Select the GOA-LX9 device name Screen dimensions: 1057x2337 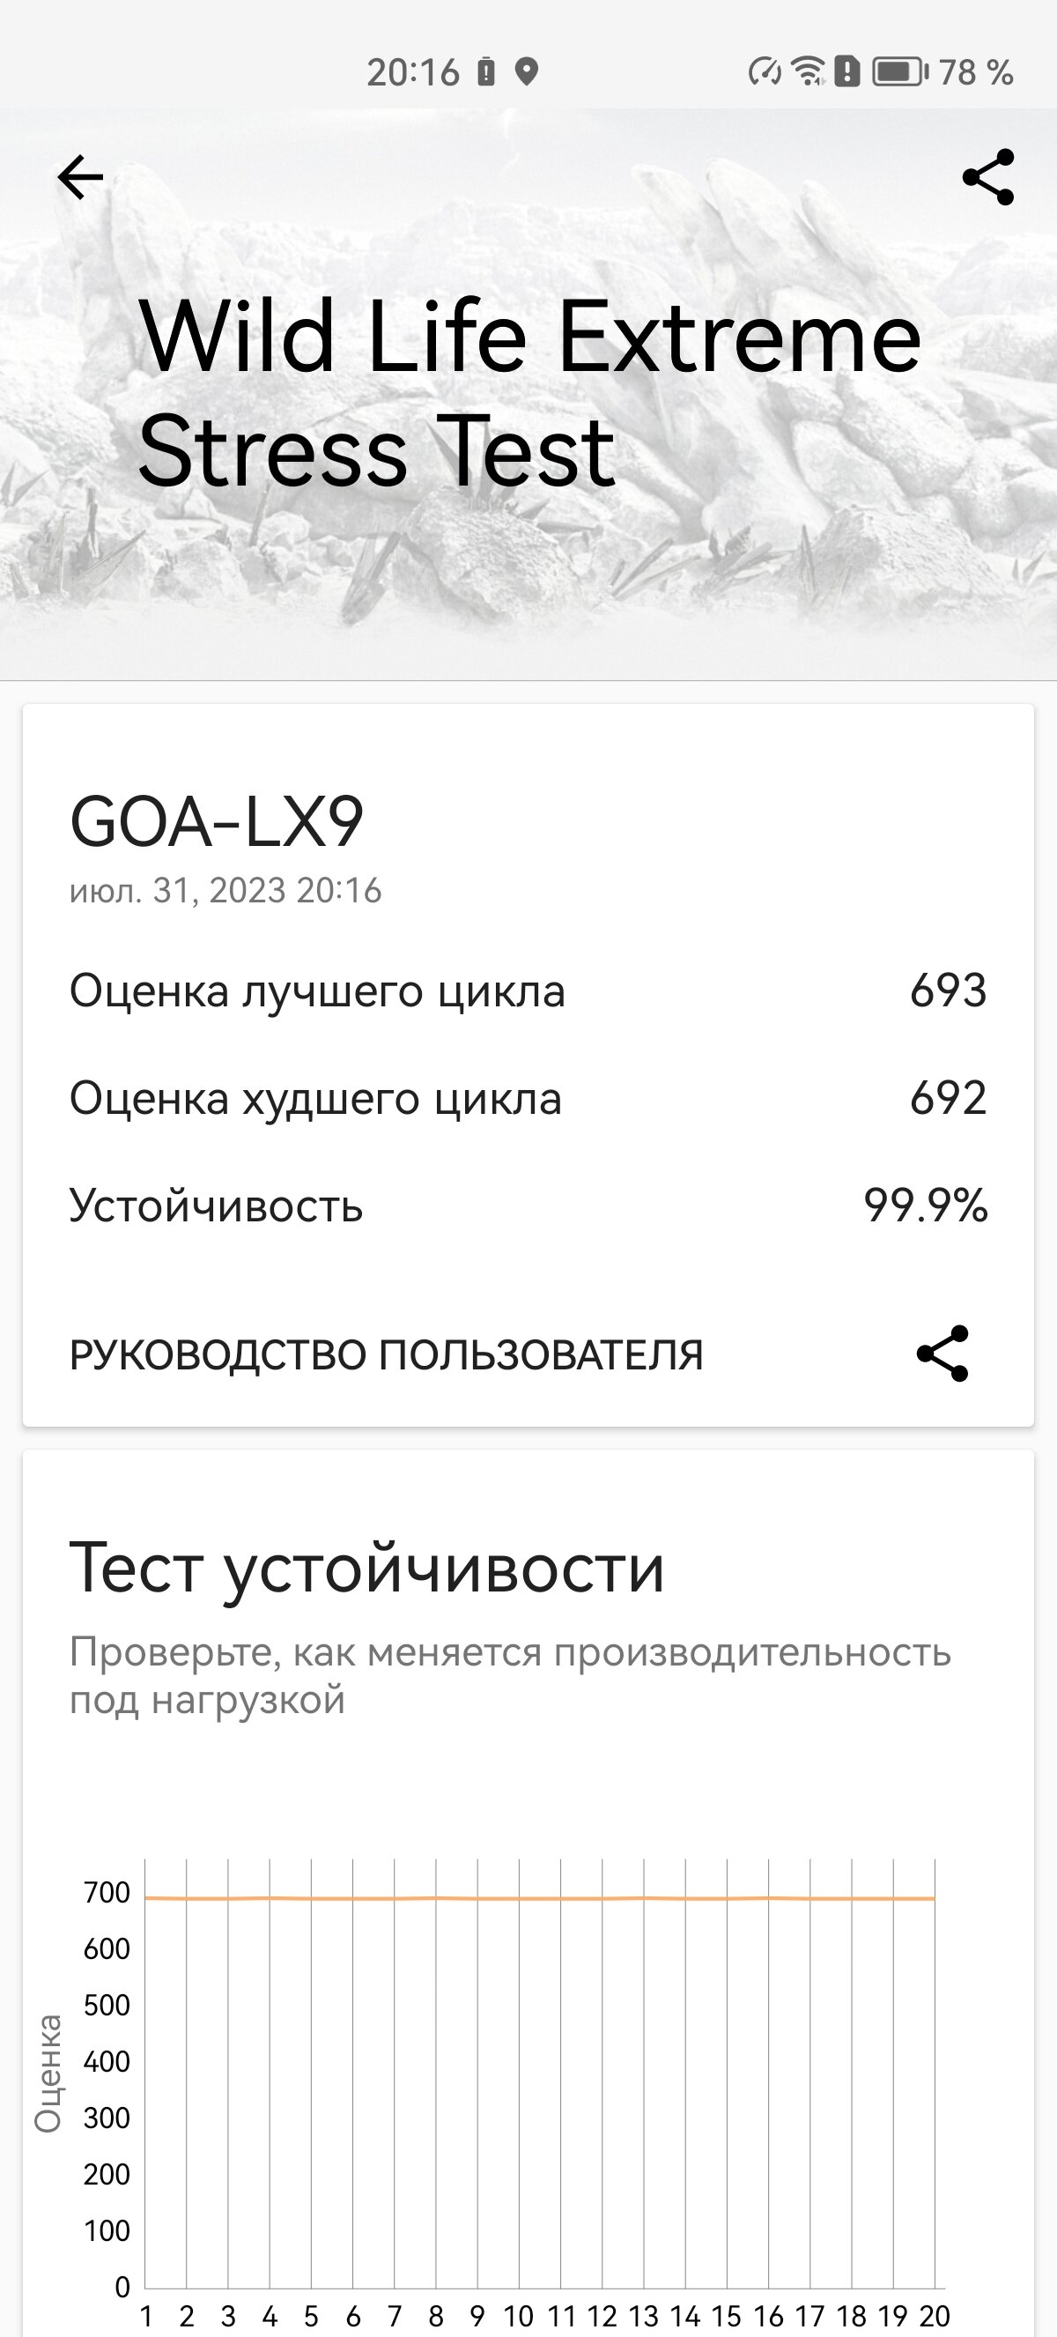pos(217,822)
